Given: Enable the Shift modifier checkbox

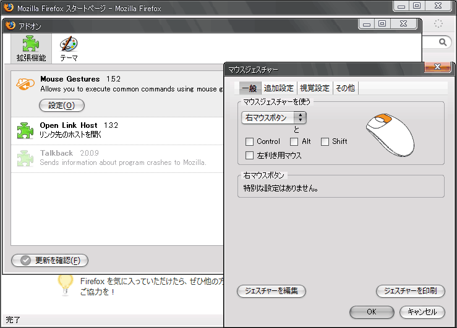Looking at the screenshot, I should (325, 141).
